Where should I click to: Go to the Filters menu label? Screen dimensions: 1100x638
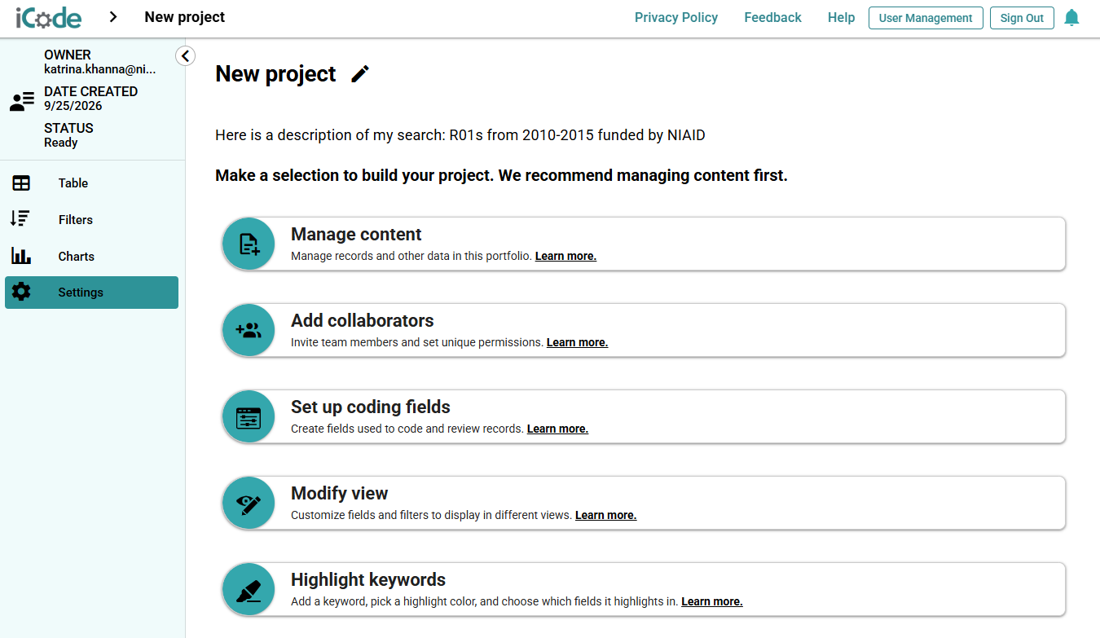(x=76, y=220)
